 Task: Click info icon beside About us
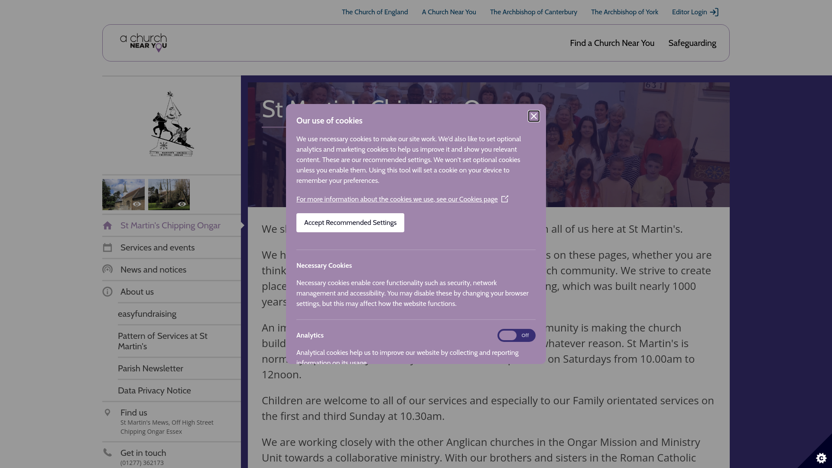click(x=107, y=292)
